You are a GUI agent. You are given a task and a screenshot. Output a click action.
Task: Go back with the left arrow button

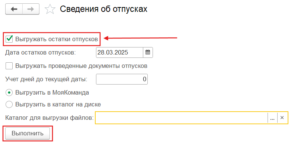pyautogui.click(x=14, y=9)
